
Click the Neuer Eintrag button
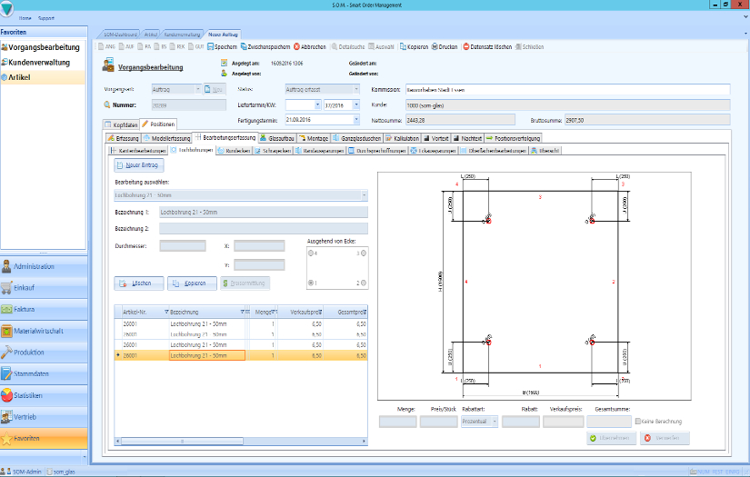point(139,165)
